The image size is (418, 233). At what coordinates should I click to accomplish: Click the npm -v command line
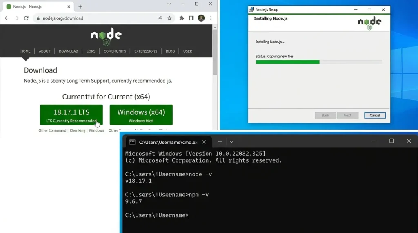[167, 195]
